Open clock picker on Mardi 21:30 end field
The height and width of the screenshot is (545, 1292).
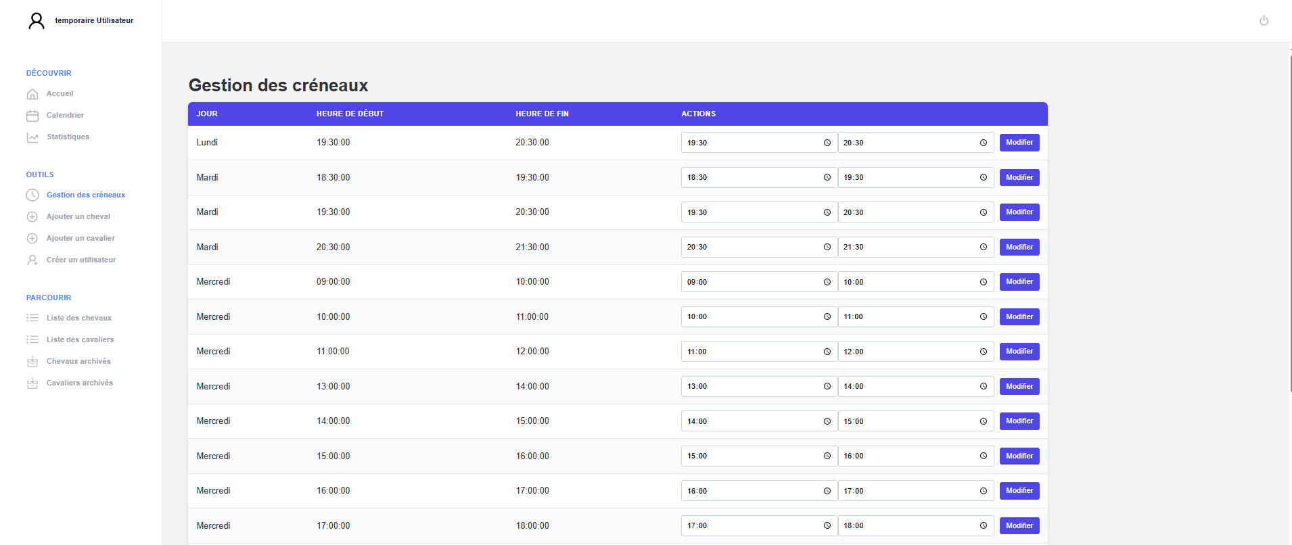(x=984, y=247)
